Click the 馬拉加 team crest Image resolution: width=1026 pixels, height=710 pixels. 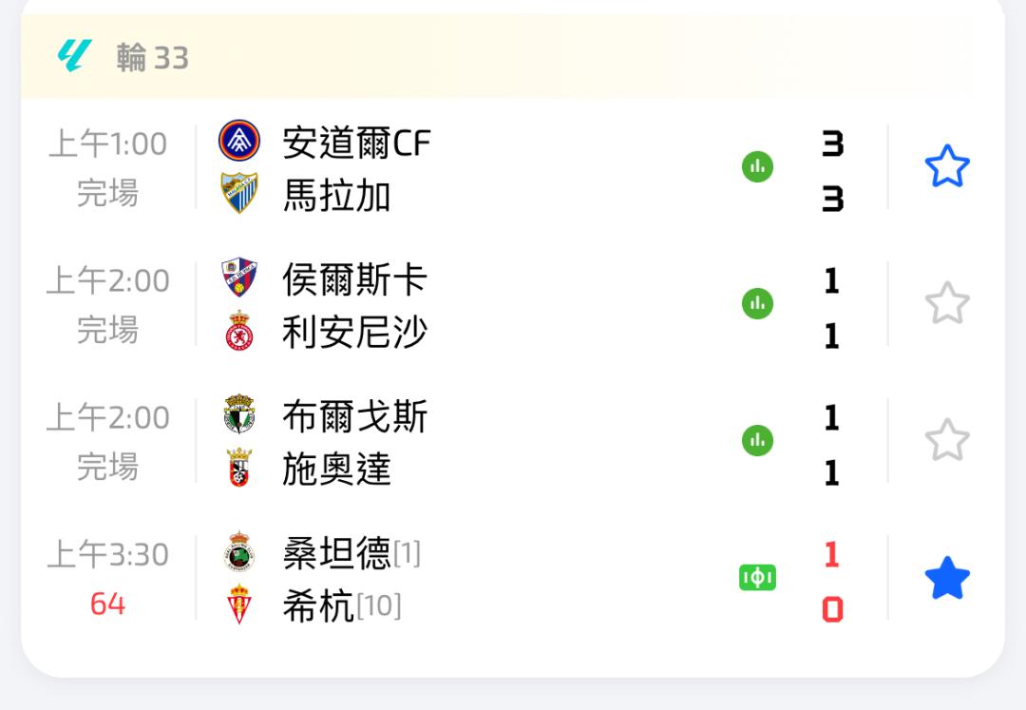238,193
